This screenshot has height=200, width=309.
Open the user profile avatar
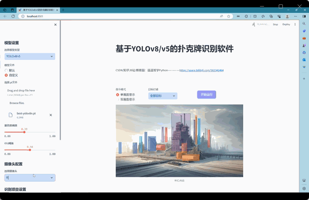[x=287, y=17]
